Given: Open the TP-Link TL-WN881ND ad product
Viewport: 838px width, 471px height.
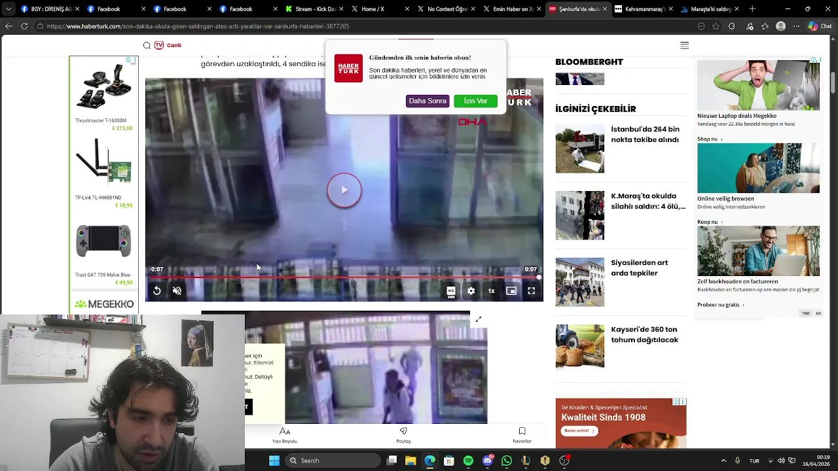Looking at the screenshot, I should (103, 172).
